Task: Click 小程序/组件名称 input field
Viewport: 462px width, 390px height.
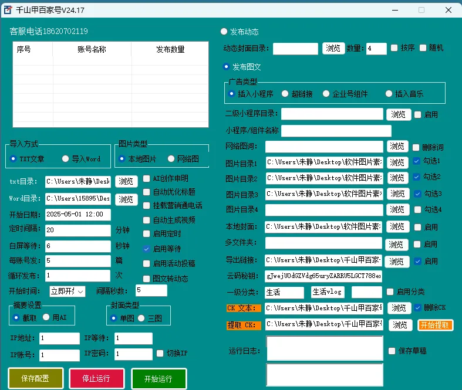Action: tap(336, 131)
